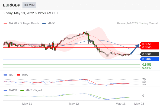
Task: Click the May 11 date axis label
Action: [27, 104]
